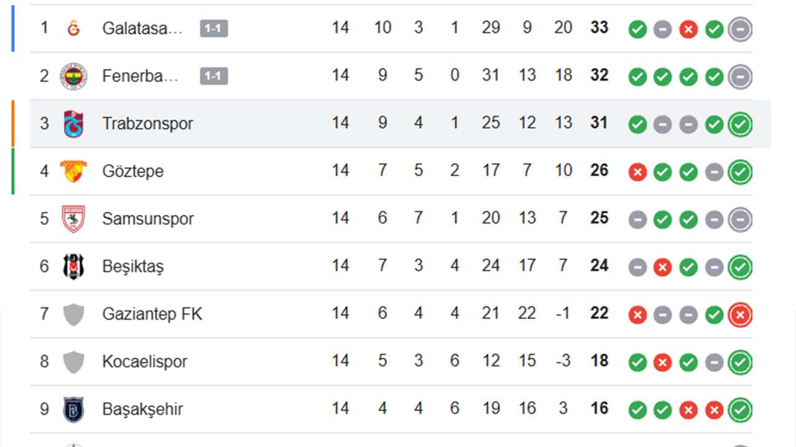
Task: Click Beşiktaş's circled latest win indicator
Action: point(740,266)
